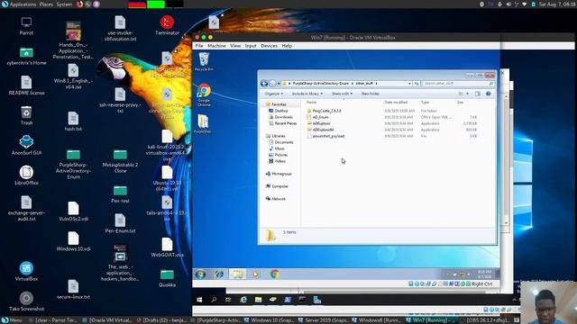
Task: Open the Terminator desktop icon
Action: click(167, 25)
